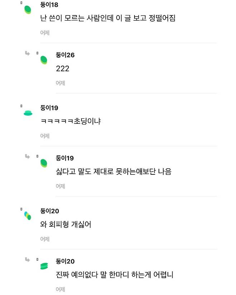The image size is (236, 295).
Task: Click the 어제 timestamp under the 222 reply
Action: 60,83
